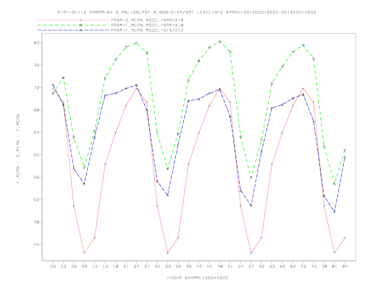Click x-axis forecast hour label 03
376x290 pixels.
point(63,266)
